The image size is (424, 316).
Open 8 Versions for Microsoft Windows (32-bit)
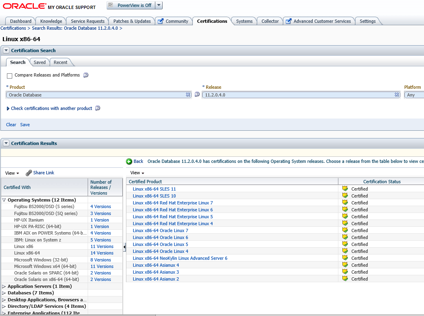click(101, 260)
